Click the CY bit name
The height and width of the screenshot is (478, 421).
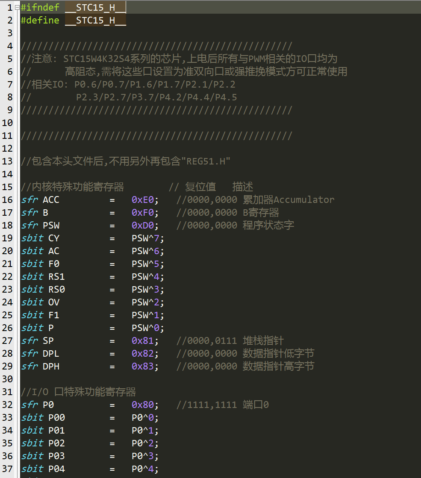pos(54,238)
